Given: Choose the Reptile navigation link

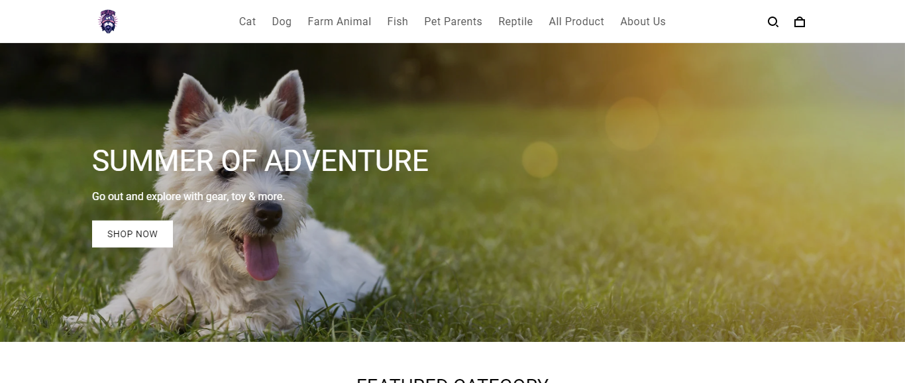Looking at the screenshot, I should tap(515, 22).
